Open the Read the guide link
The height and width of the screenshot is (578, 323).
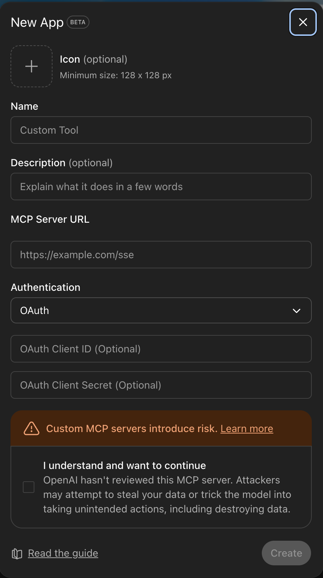(x=63, y=553)
